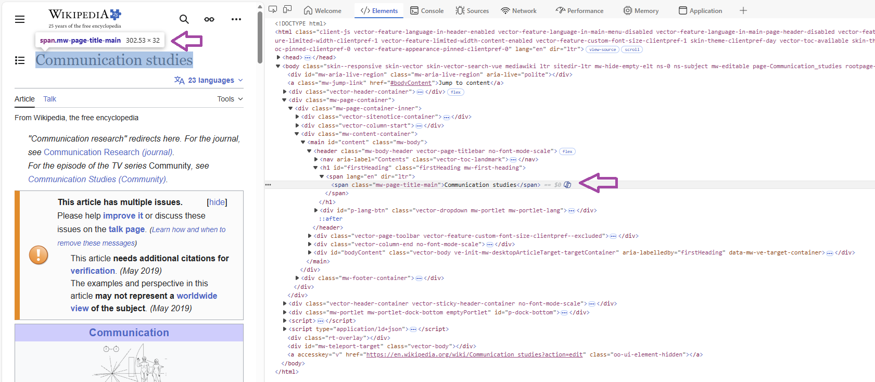Click the ellipsis in the vector-sitenotice-container row

pos(446,117)
